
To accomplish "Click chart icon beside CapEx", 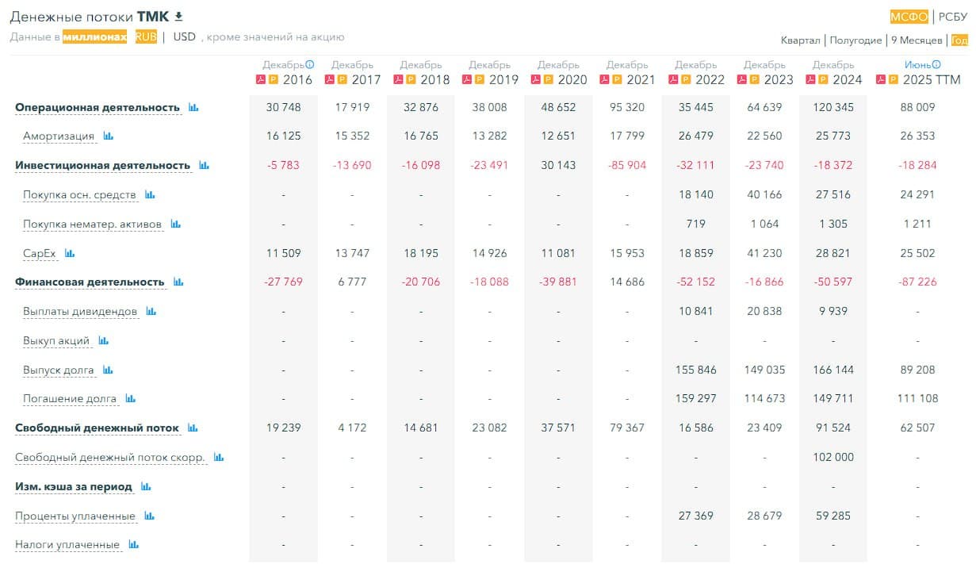I will click(x=70, y=254).
